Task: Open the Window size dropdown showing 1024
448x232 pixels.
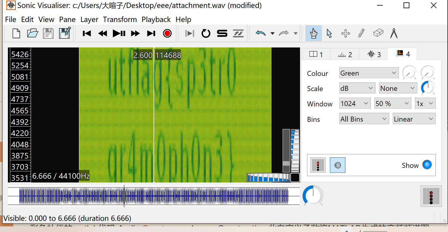Action: point(355,103)
